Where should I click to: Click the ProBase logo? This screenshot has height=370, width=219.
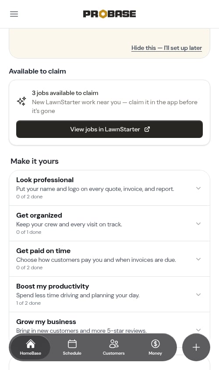(x=109, y=14)
